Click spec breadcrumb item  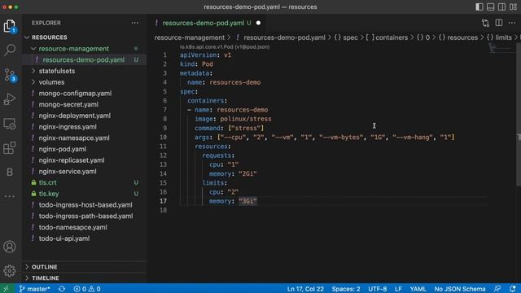(x=346, y=37)
